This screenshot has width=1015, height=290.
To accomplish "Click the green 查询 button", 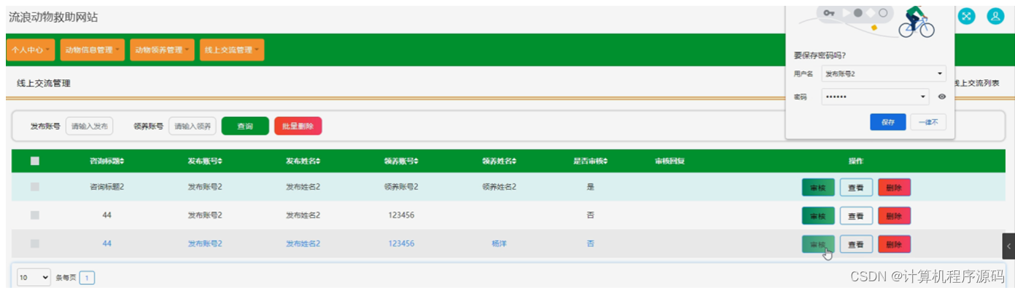I will click(x=245, y=126).
